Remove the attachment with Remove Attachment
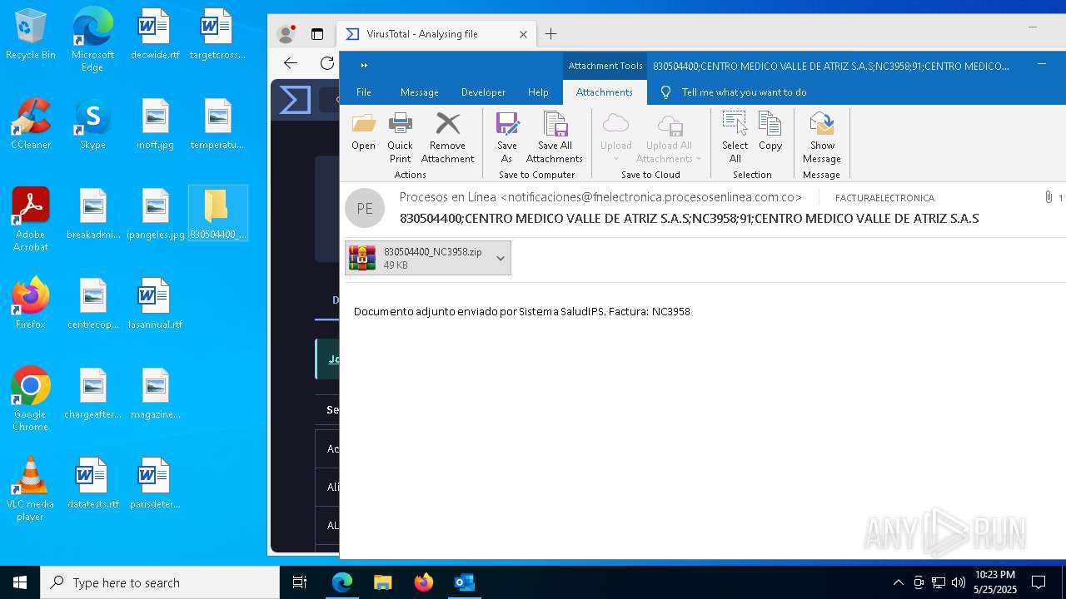Image resolution: width=1066 pixels, height=599 pixels. pos(447,137)
